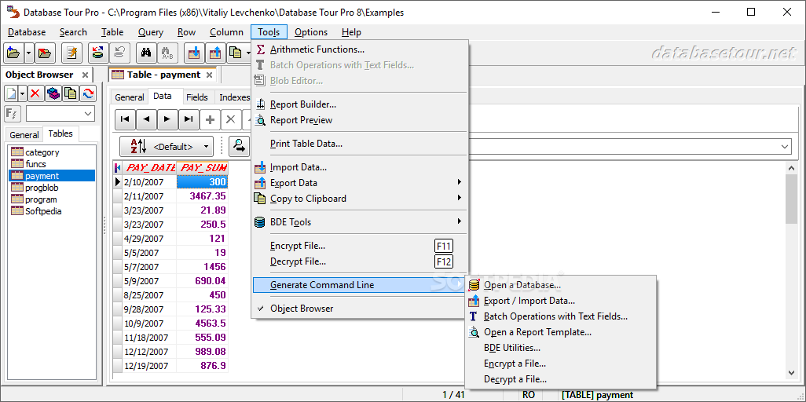The image size is (806, 402).
Task: Click the export data toolbar icon
Action: [215, 53]
